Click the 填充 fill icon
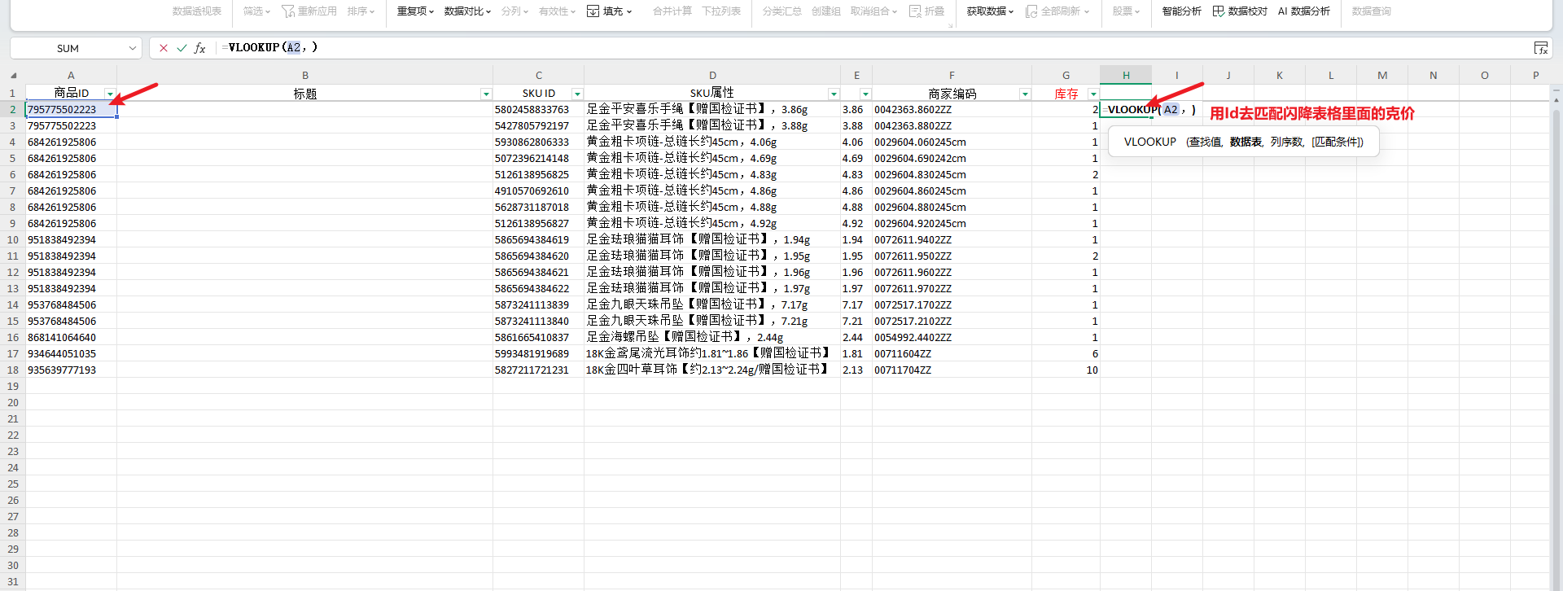Screen dimensions: 1563x591 click(593, 11)
